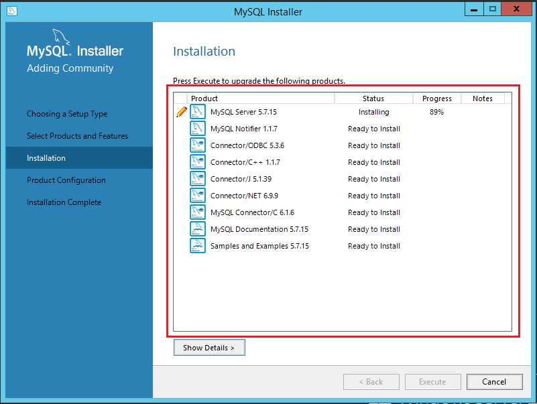
Task: Click the Installing status of MySQL Server
Action: click(373, 112)
